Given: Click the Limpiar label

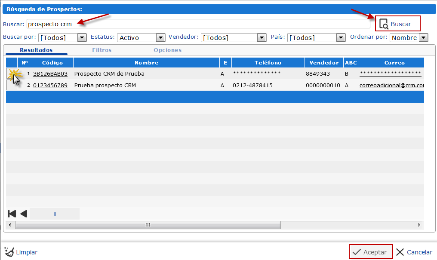Looking at the screenshot, I should coord(27,252).
